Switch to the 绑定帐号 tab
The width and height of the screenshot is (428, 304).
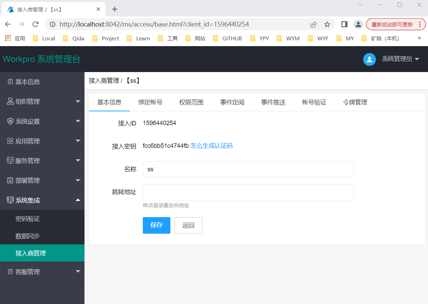[150, 102]
